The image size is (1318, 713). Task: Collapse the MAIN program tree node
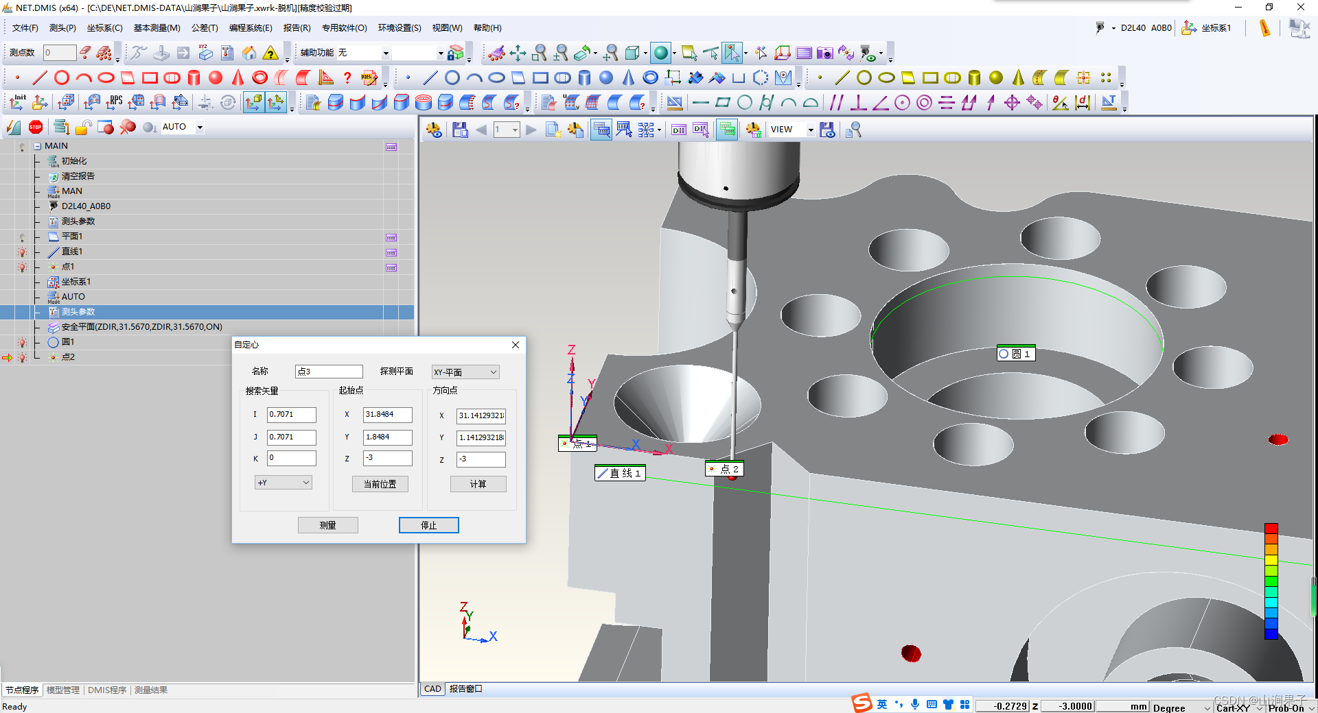click(x=37, y=146)
